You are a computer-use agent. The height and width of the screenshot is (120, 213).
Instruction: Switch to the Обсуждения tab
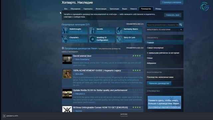[76, 9]
